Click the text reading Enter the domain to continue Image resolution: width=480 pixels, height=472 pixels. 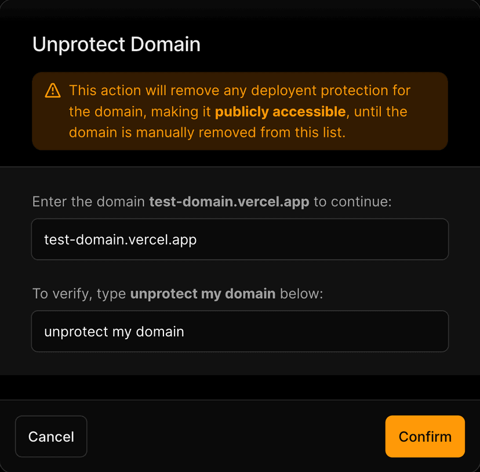[x=212, y=201]
